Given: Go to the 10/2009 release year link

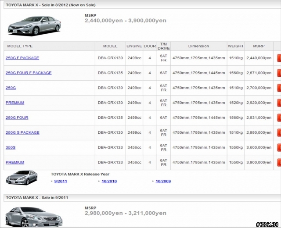Looking at the screenshot, I should tap(163, 181).
